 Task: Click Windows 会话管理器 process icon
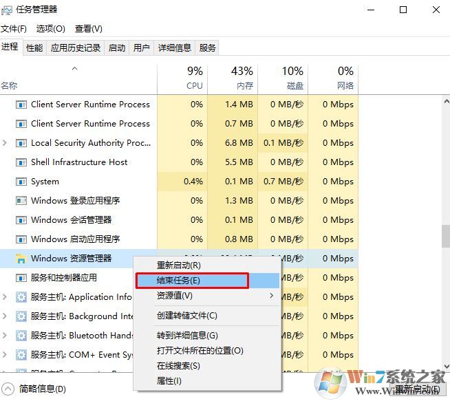tap(21, 220)
